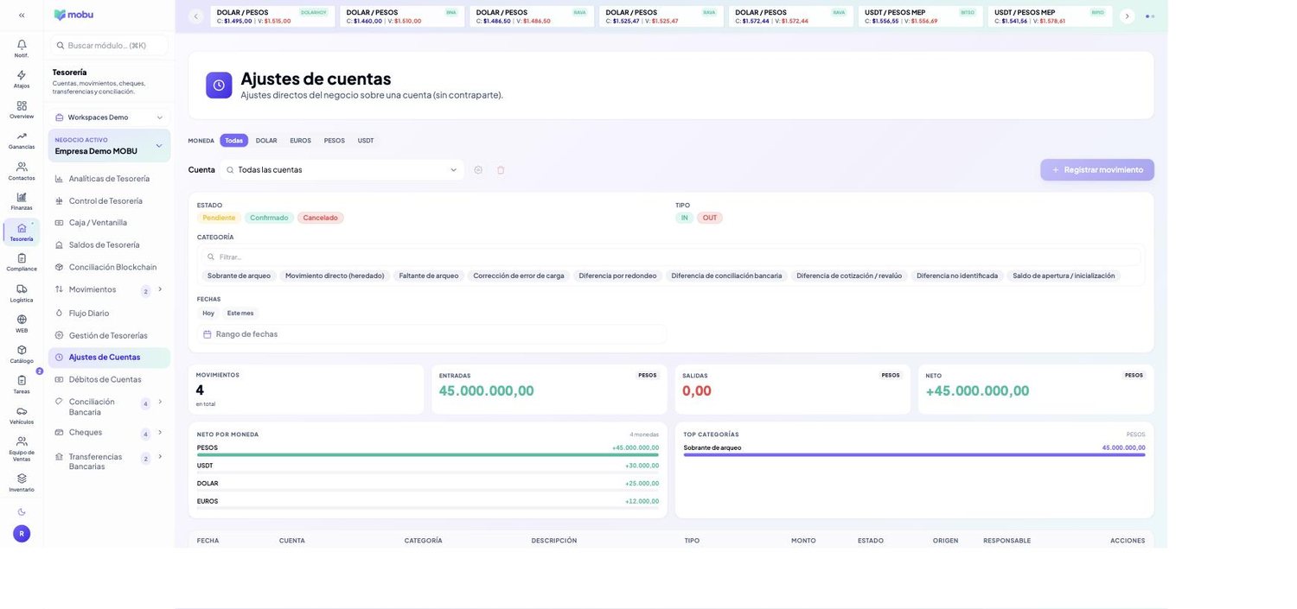Open the Workspaces Demo dropdown
1297x609 pixels.
click(109, 117)
